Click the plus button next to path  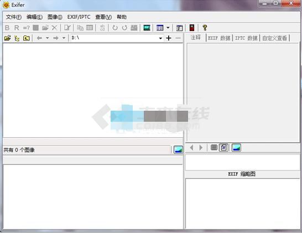(x=169, y=38)
